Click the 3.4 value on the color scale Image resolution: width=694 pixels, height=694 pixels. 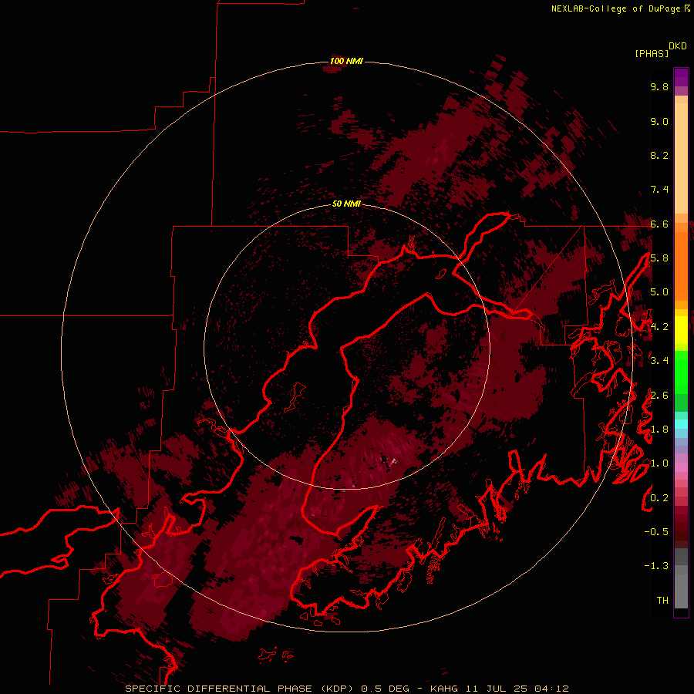click(659, 361)
